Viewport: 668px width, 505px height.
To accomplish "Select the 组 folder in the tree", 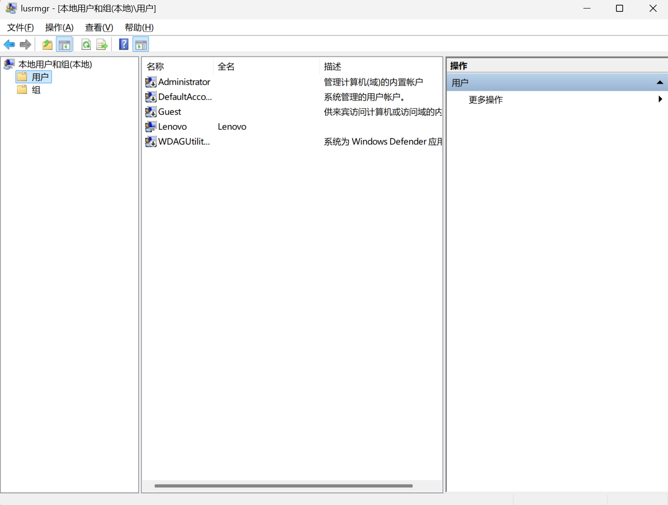I will point(36,90).
